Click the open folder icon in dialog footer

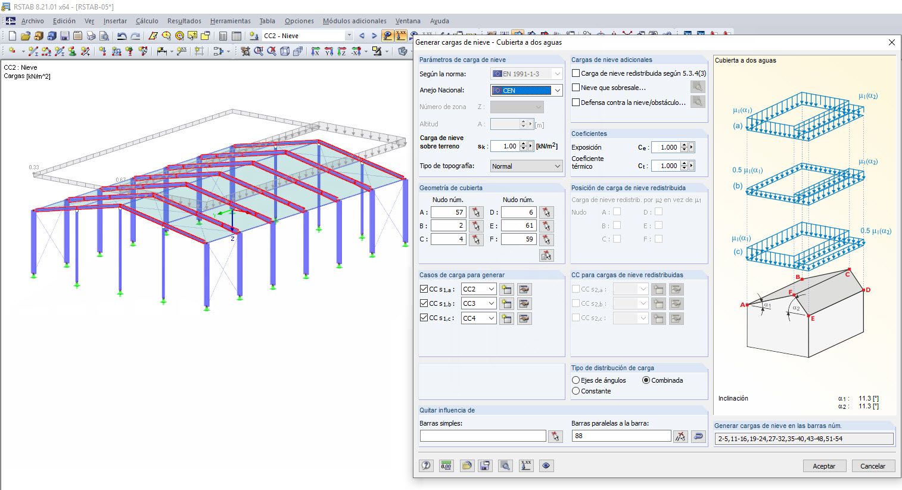467,466
